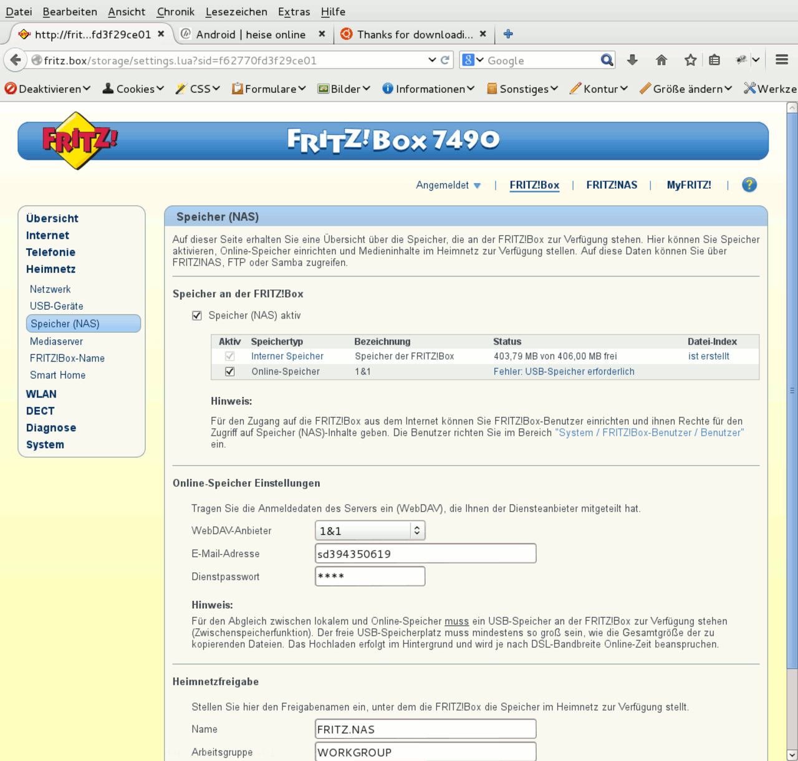Close the fritz.box tab

(x=161, y=34)
